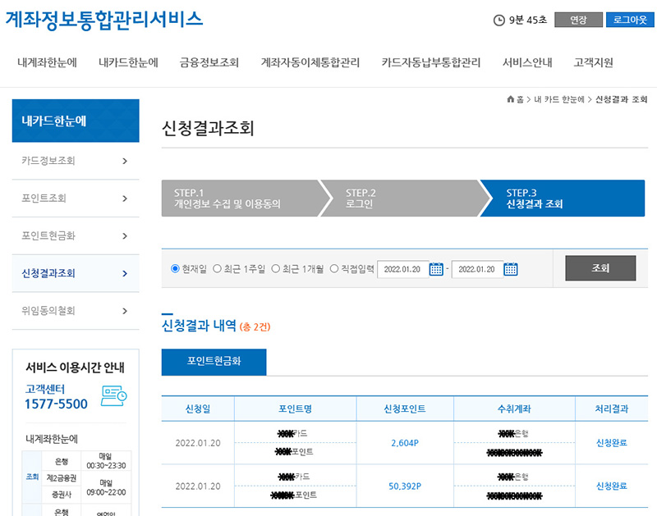Extend session with 연장 button
657x516 pixels.
pos(578,21)
